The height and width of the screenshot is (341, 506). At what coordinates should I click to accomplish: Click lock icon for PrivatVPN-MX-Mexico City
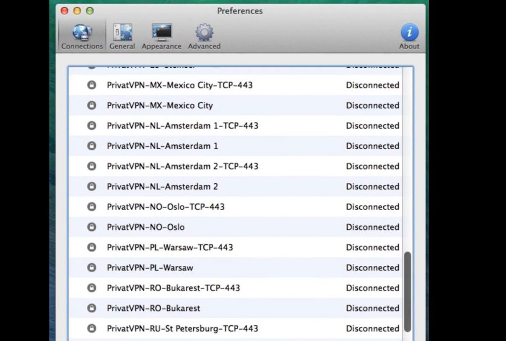point(91,105)
